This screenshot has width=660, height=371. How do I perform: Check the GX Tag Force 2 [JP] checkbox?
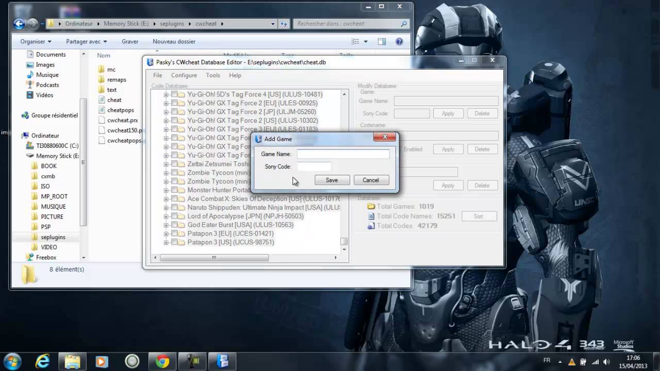[174, 112]
